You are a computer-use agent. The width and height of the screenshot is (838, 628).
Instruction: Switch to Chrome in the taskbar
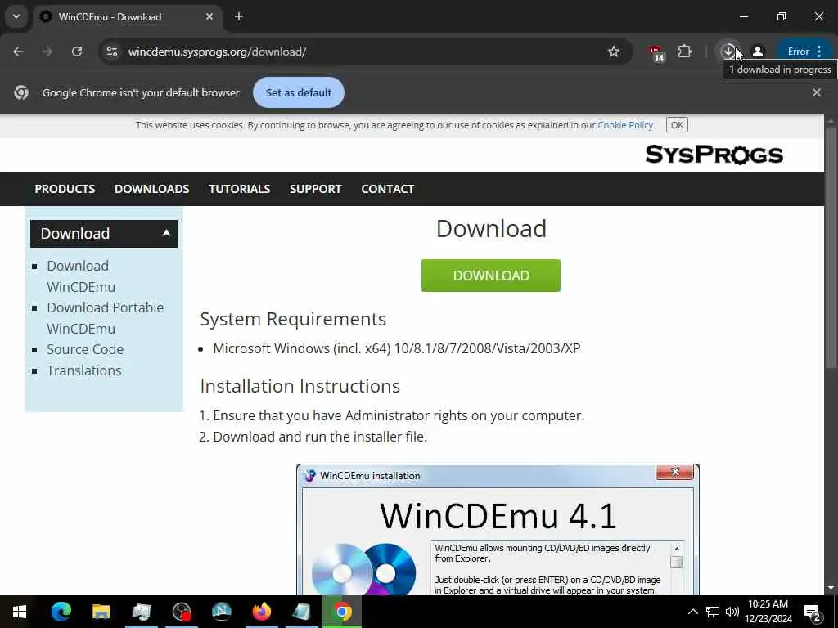tap(343, 612)
